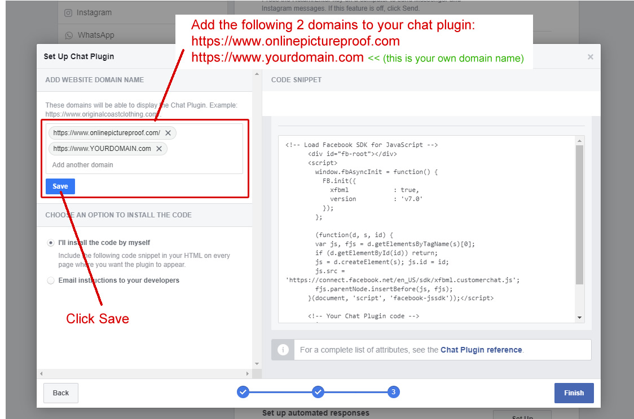
Task: Select Email instructions to your developers
Action: (x=51, y=280)
